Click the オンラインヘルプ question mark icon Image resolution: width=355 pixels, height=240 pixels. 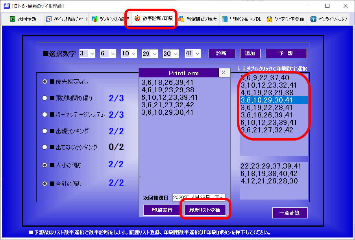[x=313, y=19]
